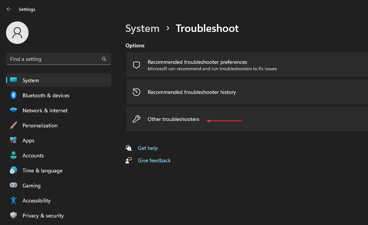Open Time & language settings
This screenshot has height=225, width=368.
[42, 171]
